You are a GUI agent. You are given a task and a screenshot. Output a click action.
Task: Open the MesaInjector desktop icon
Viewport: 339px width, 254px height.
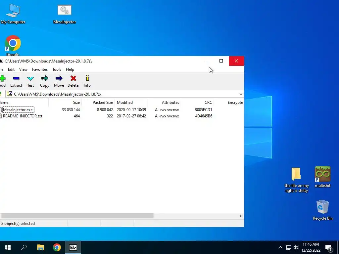click(65, 14)
